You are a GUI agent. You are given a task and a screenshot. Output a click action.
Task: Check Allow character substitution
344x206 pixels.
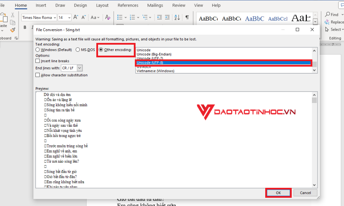[x=37, y=75]
